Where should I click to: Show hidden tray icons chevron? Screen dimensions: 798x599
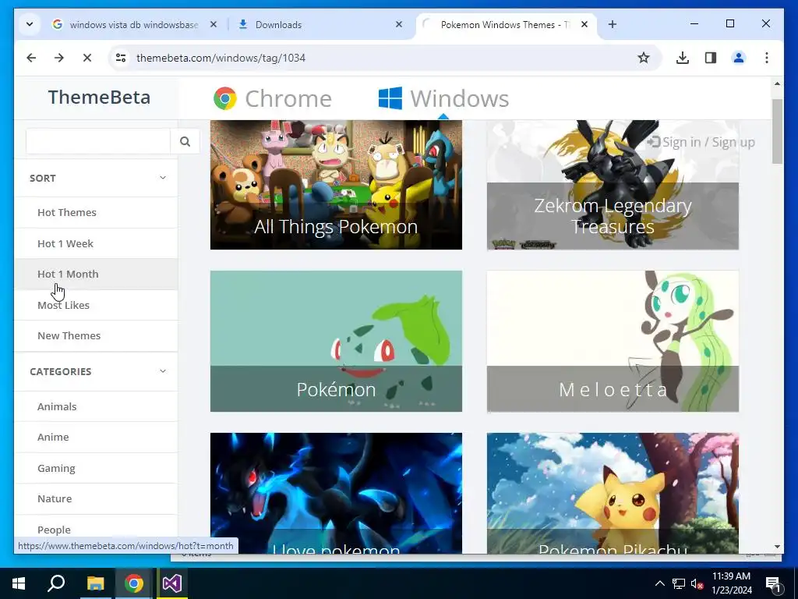pos(659,583)
